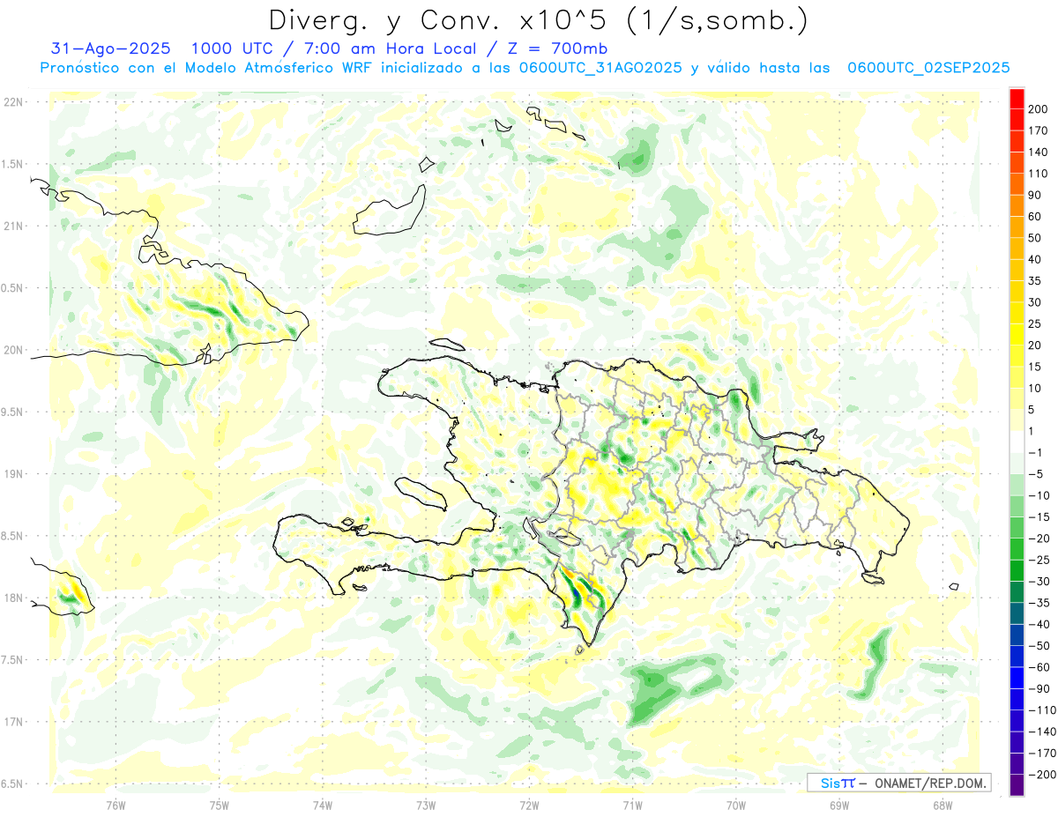Click the '71W' longitude label

pos(632,805)
